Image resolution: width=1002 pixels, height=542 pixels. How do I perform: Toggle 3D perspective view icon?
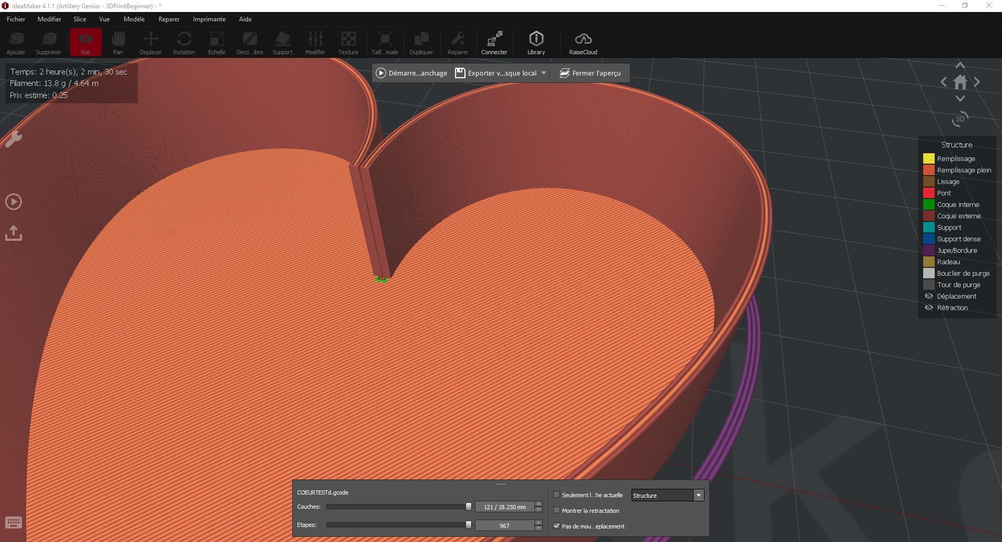[x=960, y=119]
